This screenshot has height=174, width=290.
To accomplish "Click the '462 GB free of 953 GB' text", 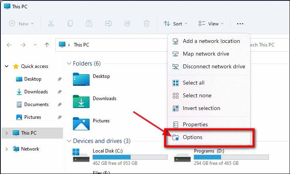I will (115, 163).
